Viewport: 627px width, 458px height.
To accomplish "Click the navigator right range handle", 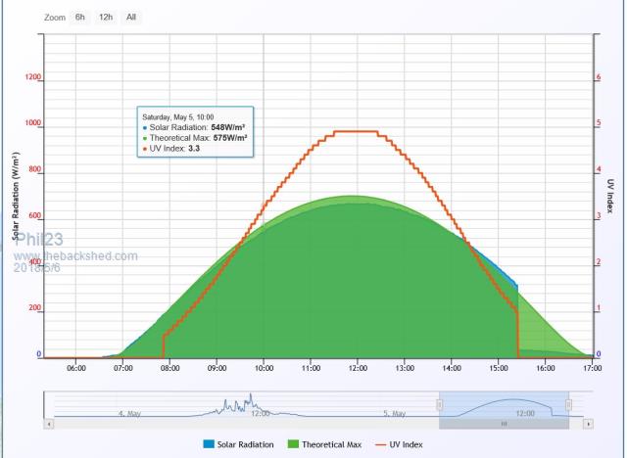I will point(568,404).
